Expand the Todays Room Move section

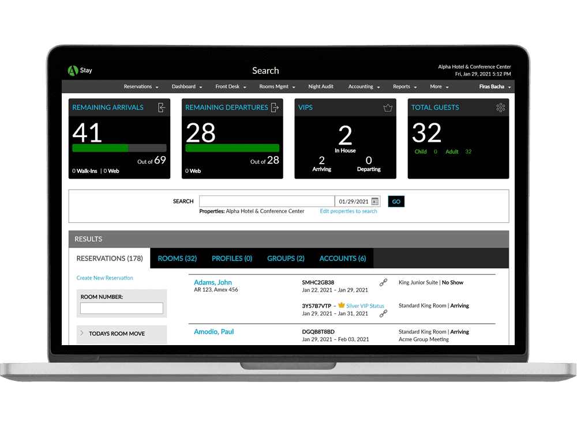pos(121,334)
